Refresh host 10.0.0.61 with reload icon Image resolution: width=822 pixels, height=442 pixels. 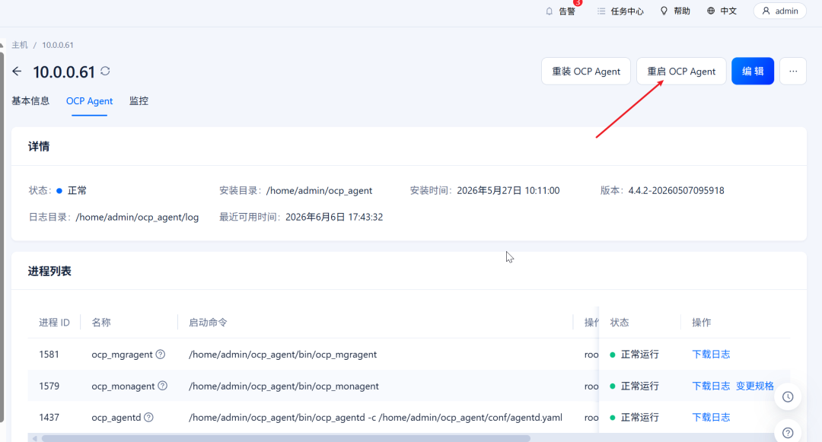pyautogui.click(x=105, y=71)
